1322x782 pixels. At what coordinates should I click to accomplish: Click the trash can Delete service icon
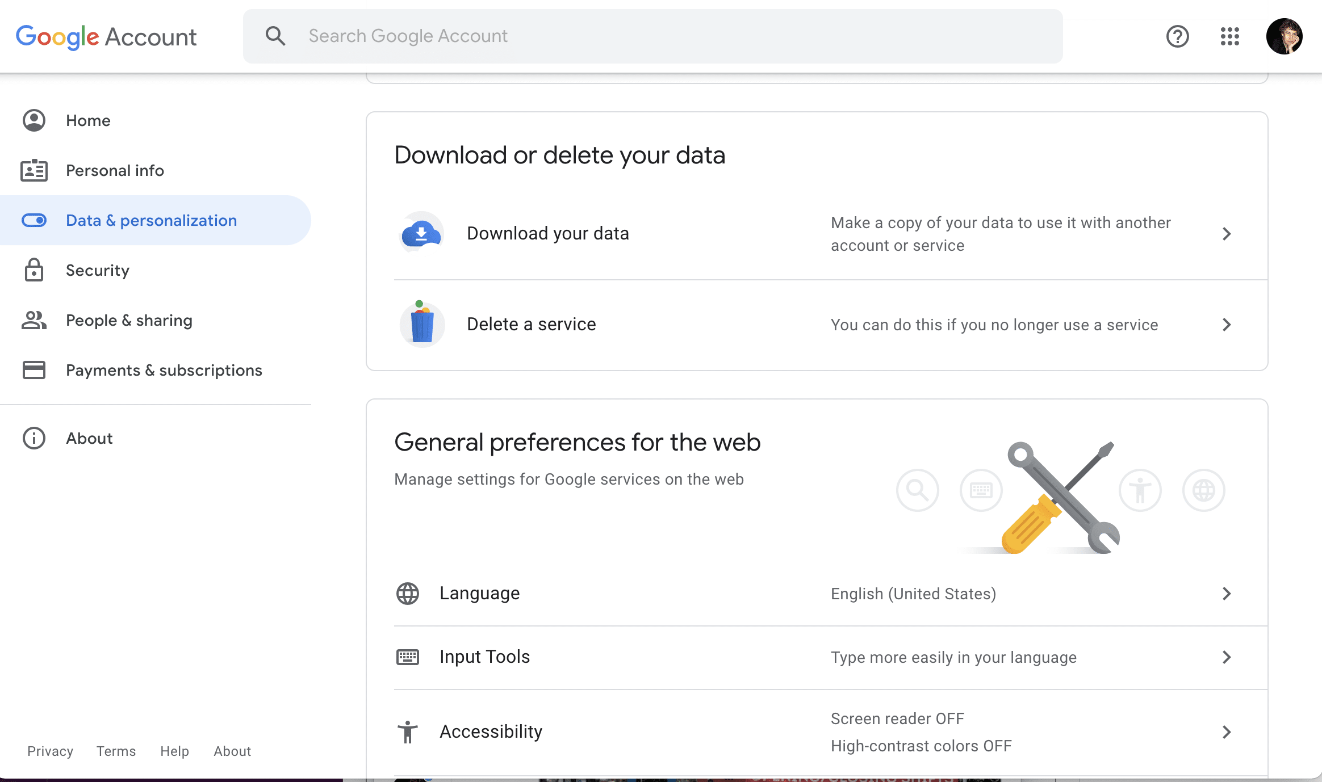click(x=421, y=324)
